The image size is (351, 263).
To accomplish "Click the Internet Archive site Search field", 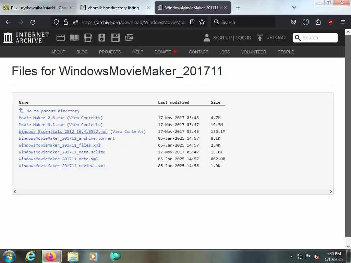I will click(x=315, y=38).
